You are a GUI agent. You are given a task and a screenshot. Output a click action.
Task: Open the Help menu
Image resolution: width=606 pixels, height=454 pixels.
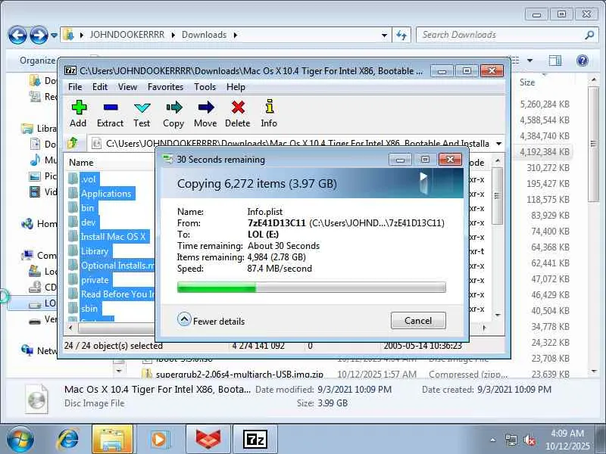tap(236, 87)
